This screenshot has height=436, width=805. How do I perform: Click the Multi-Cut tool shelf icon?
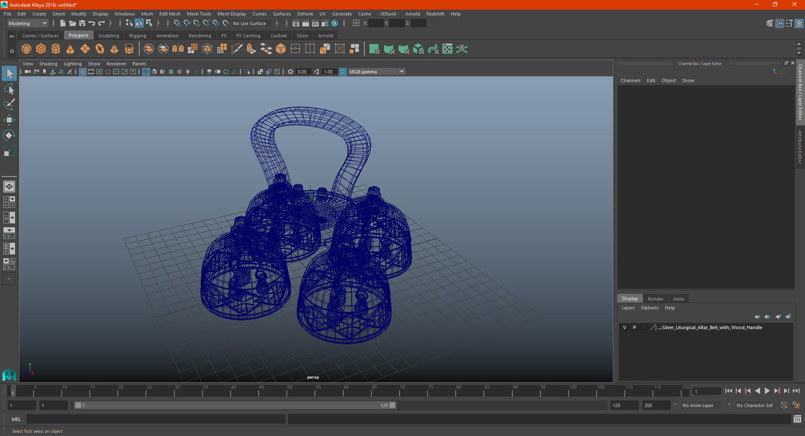pyautogui.click(x=237, y=49)
